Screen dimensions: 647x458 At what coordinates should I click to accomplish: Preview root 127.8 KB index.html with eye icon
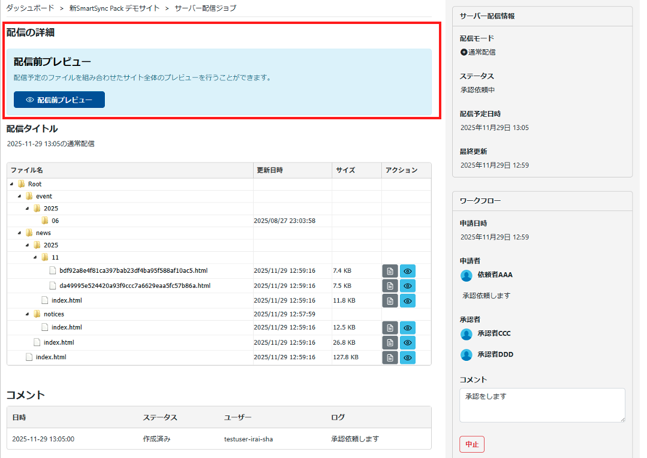coord(408,357)
